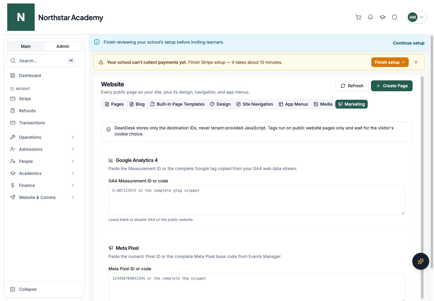Click the graduation cap icon in header
Image resolution: width=434 pixels, height=301 pixels.
[382, 17]
